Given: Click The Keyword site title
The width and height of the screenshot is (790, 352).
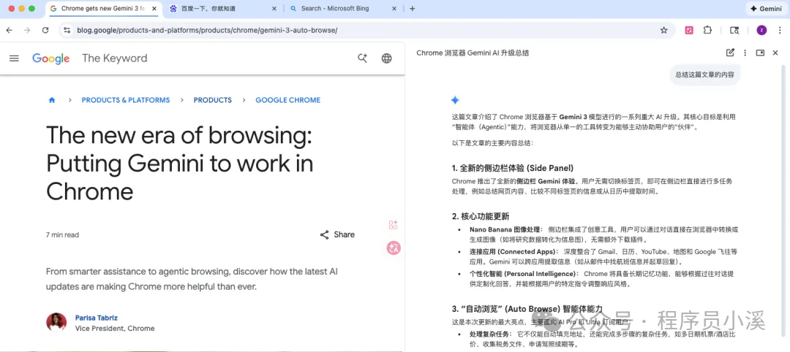Looking at the screenshot, I should [114, 58].
